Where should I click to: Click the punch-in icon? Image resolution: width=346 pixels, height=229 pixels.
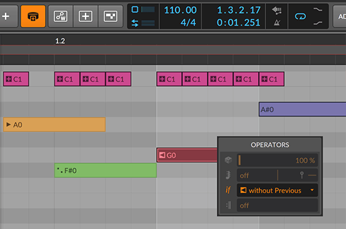318,9
